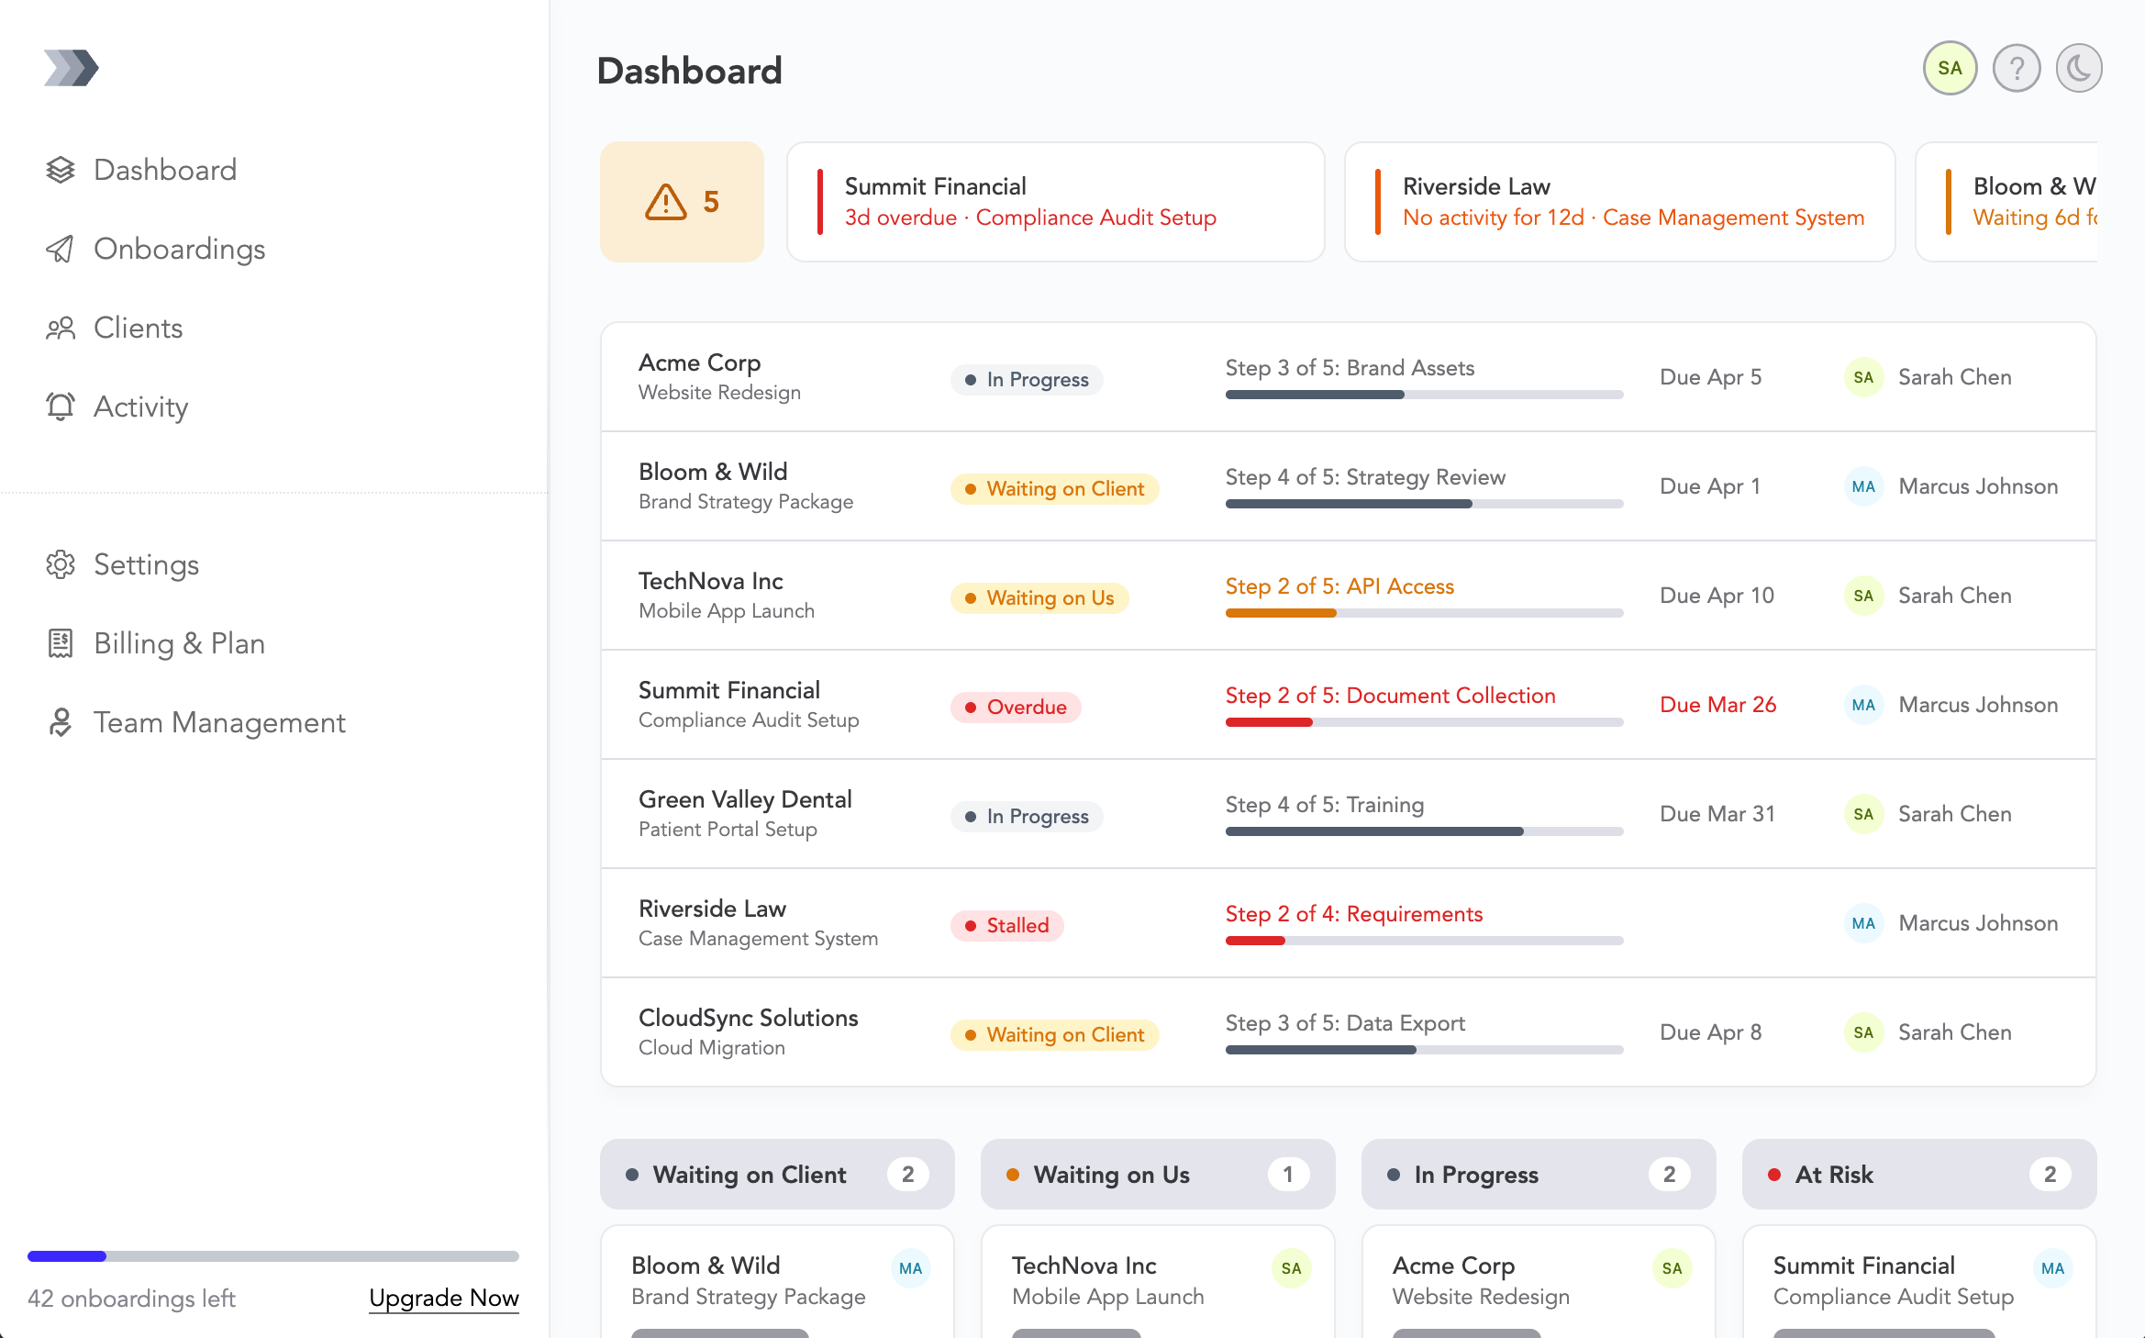The image size is (2145, 1338).
Task: Click the Billing & Plan receipt icon
Action: (x=61, y=643)
